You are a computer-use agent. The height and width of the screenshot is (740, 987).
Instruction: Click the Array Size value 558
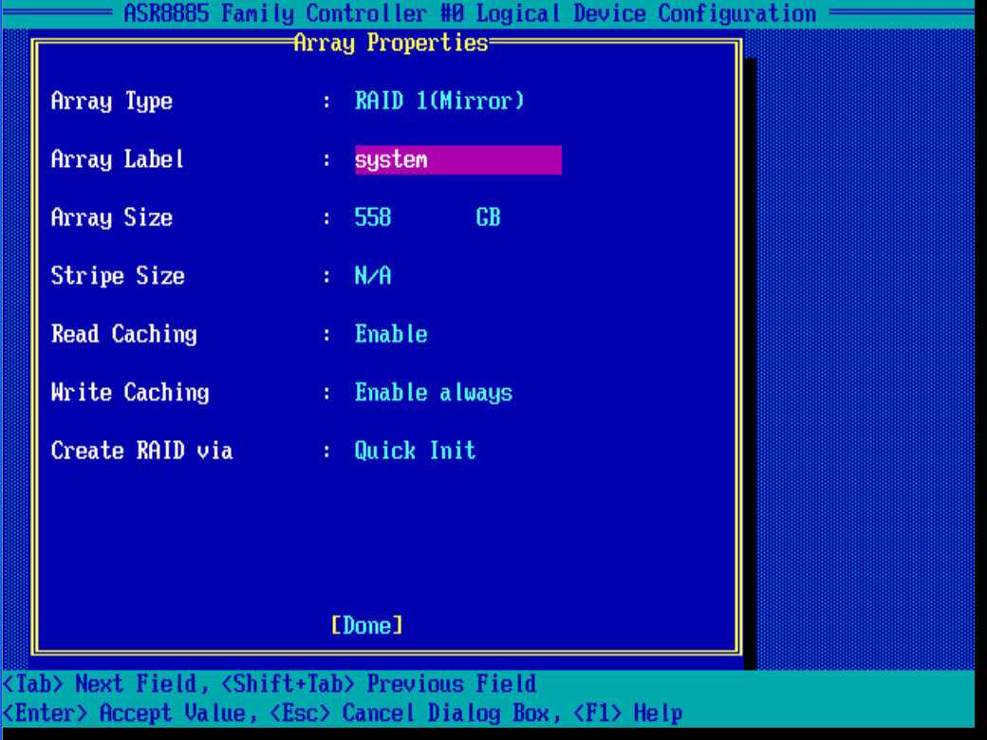coord(373,218)
